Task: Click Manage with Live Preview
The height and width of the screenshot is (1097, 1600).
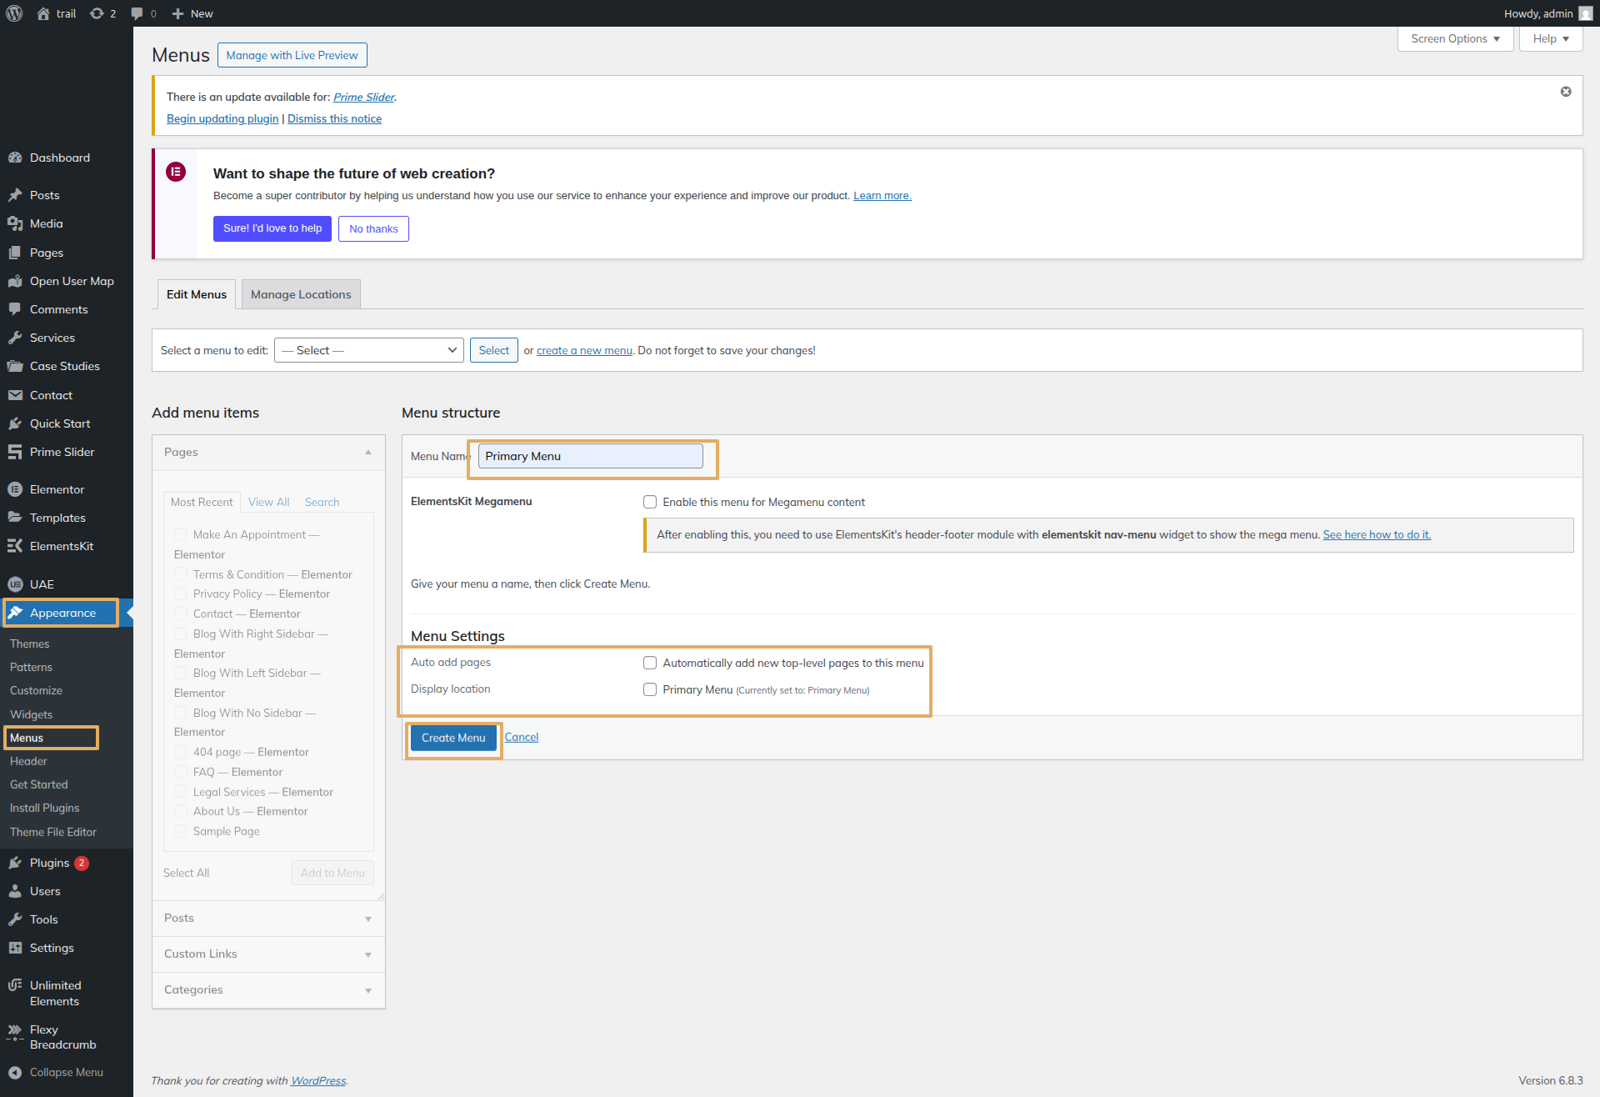Action: click(292, 55)
